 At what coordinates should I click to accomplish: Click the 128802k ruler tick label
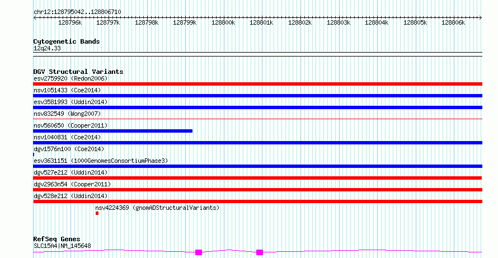300,23
